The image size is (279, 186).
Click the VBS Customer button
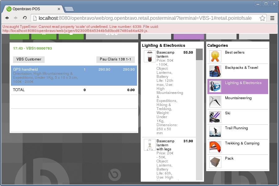pos(29,60)
